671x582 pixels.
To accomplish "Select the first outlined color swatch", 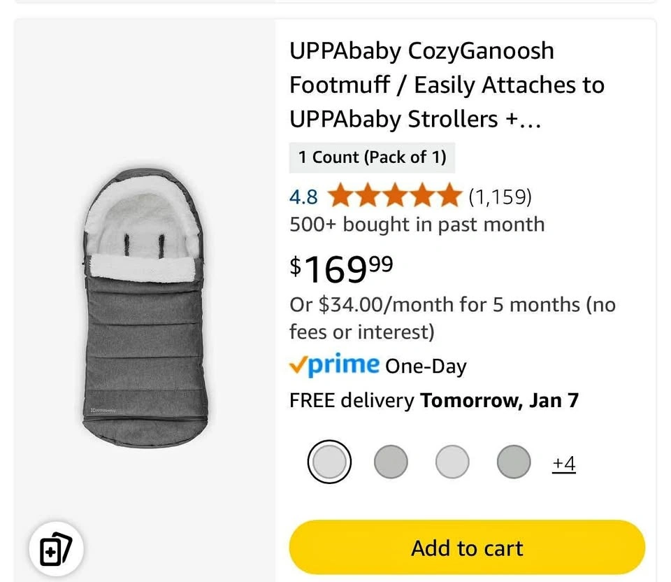I will [329, 462].
